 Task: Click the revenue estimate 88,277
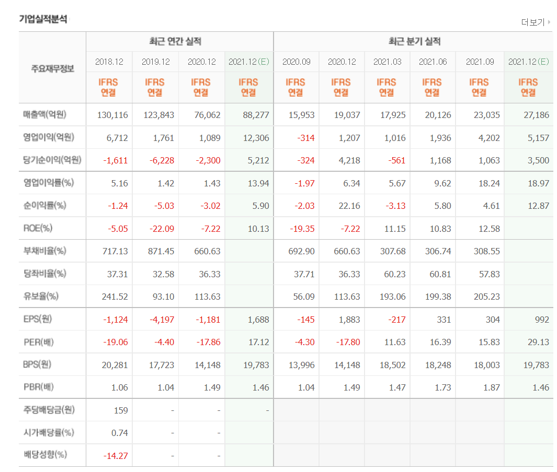[256, 115]
